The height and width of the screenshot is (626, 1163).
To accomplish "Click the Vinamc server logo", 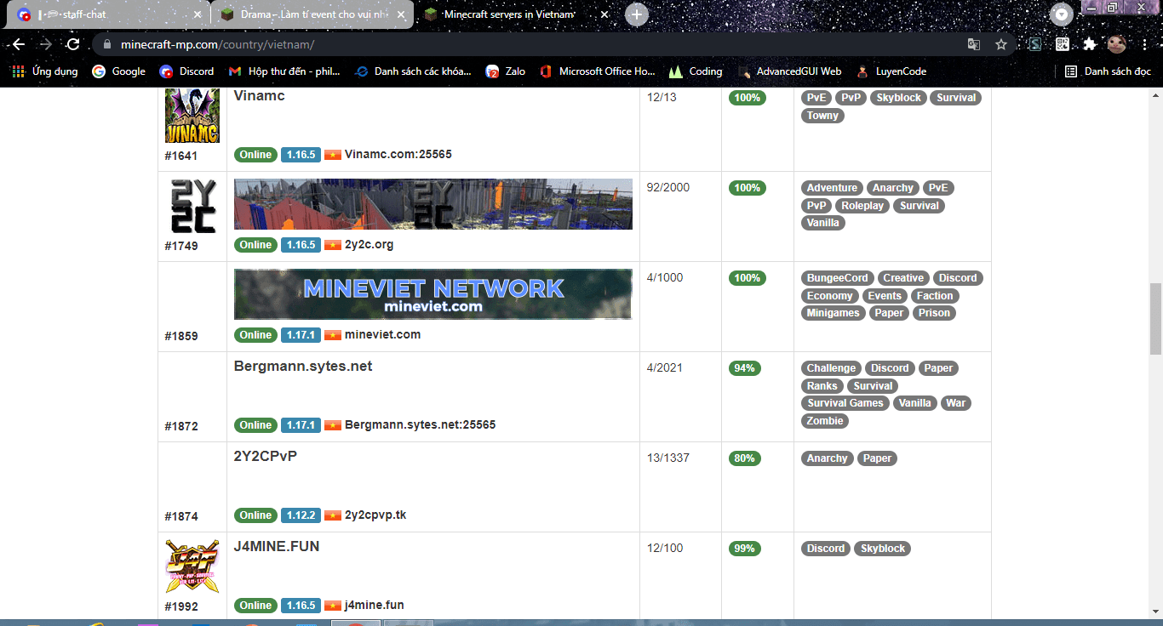I will 192,116.
